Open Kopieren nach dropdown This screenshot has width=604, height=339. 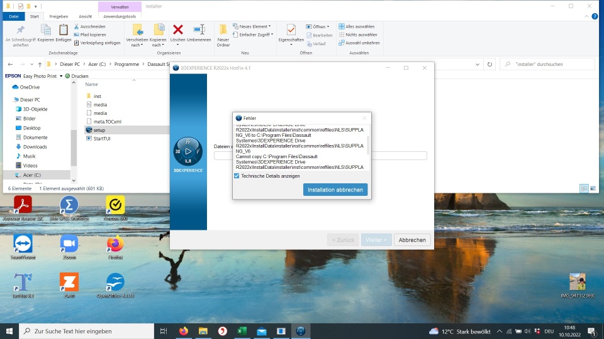(x=158, y=35)
